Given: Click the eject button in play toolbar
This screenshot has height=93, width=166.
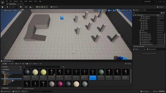Looking at the screenshot, I should click(x=45, y=7).
